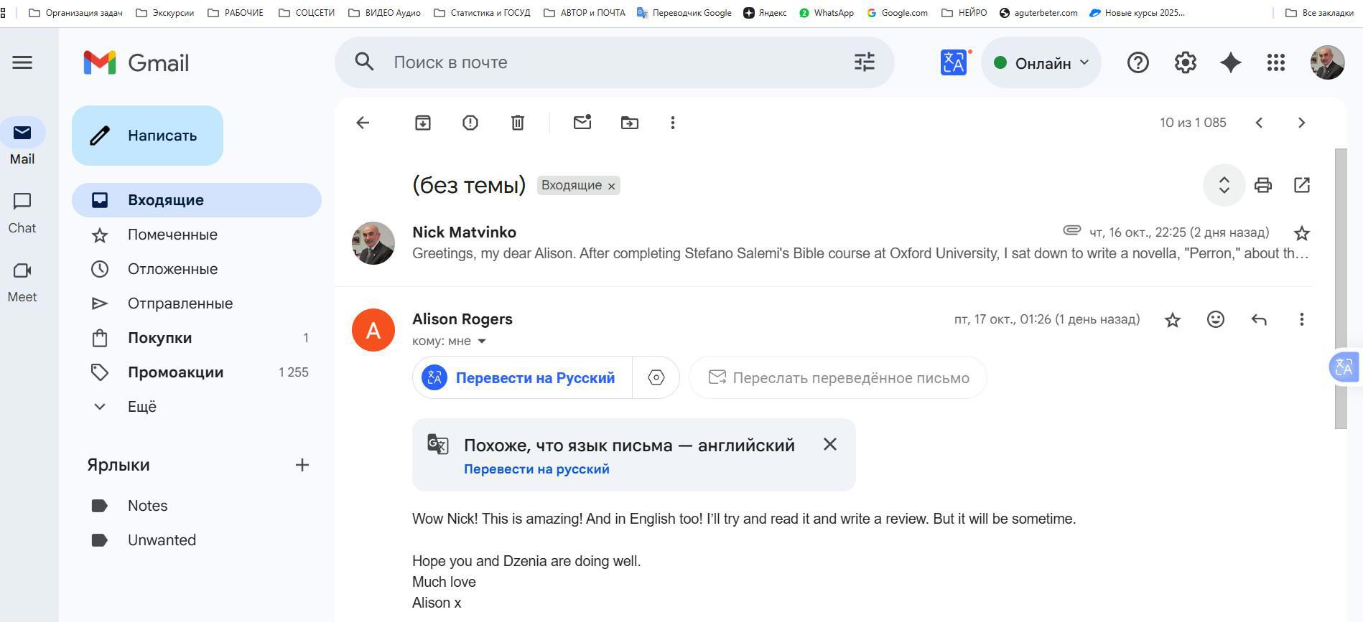Delete the conversation with trash icon
The image size is (1363, 622).
518,123
